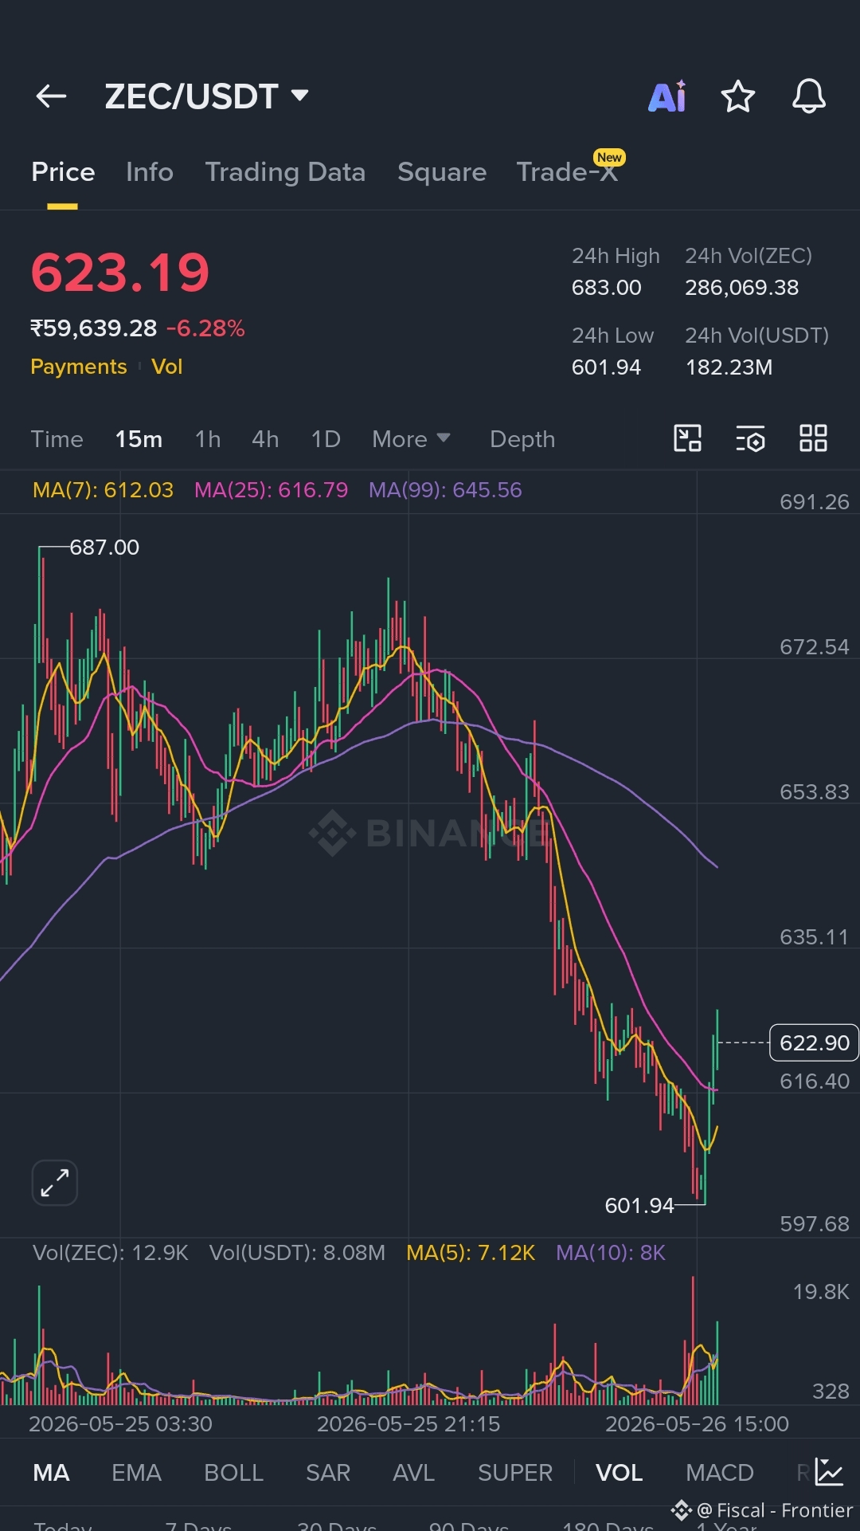Open the chart drawing tools icon
This screenshot has width=860, height=1531.
687,438
